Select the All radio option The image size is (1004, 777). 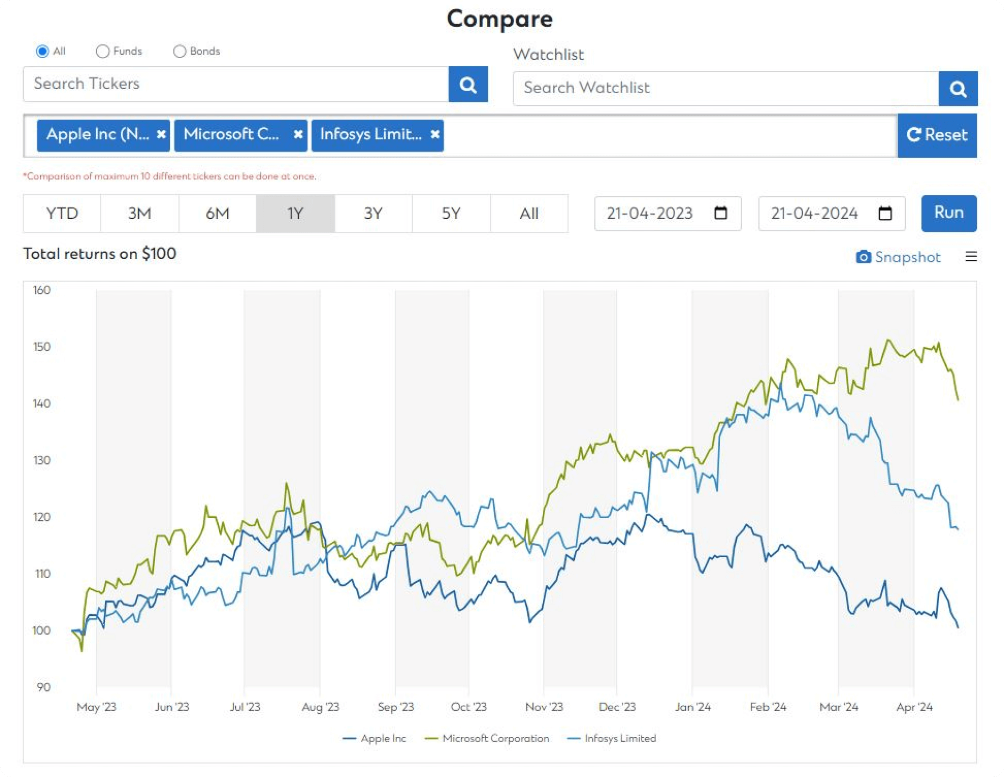point(42,51)
